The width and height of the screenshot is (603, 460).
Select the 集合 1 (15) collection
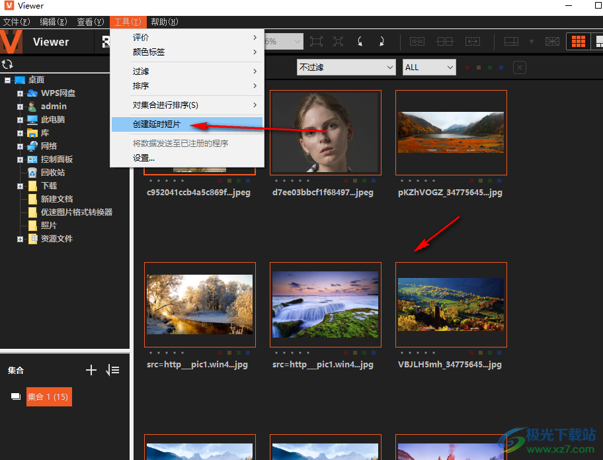[x=49, y=397]
